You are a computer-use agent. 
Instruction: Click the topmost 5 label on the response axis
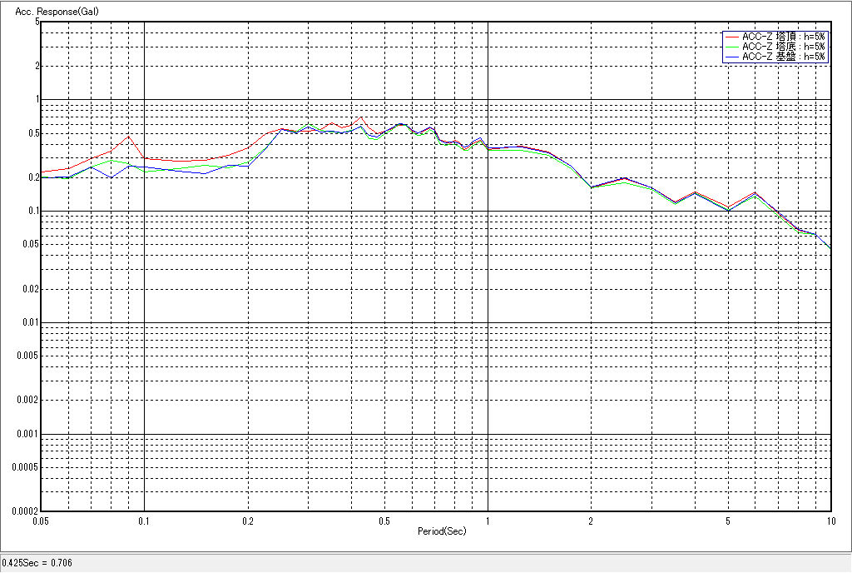(x=37, y=22)
